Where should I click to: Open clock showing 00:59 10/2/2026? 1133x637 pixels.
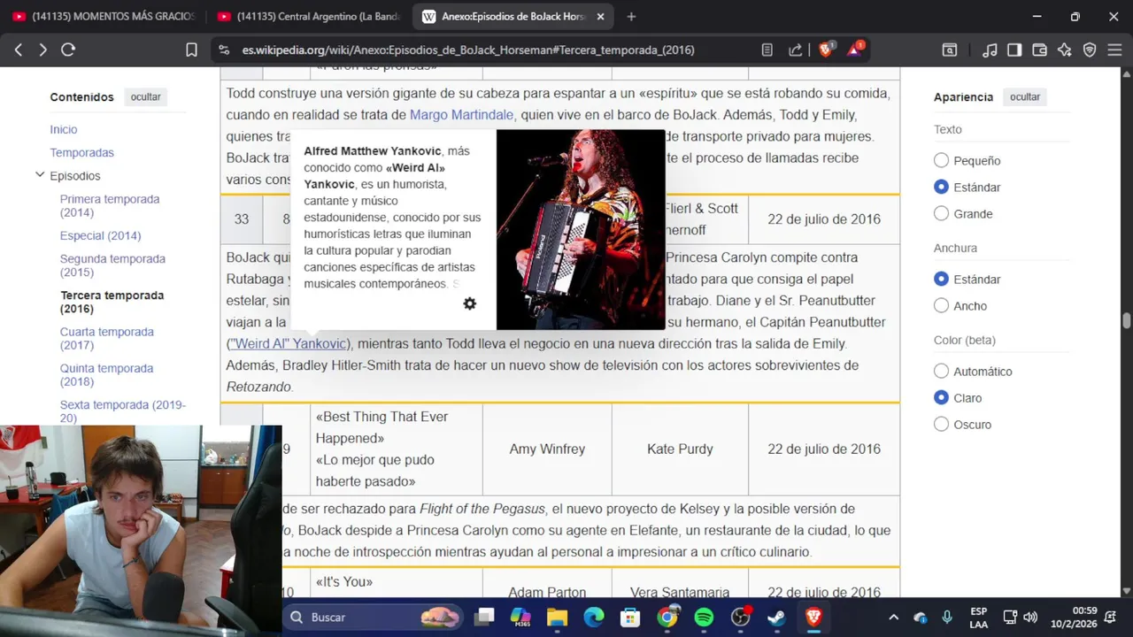click(1075, 618)
